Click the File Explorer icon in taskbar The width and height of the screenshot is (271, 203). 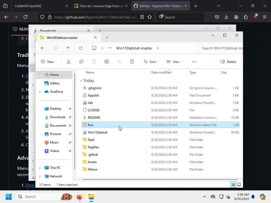tap(91, 197)
